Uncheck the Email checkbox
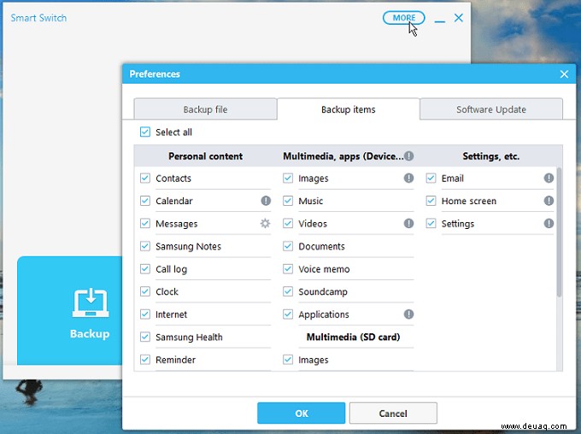The height and width of the screenshot is (434, 581). [x=431, y=179]
